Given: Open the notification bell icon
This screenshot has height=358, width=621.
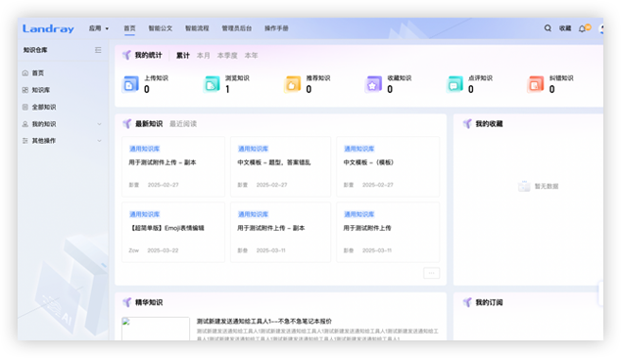Looking at the screenshot, I should pyautogui.click(x=582, y=29).
